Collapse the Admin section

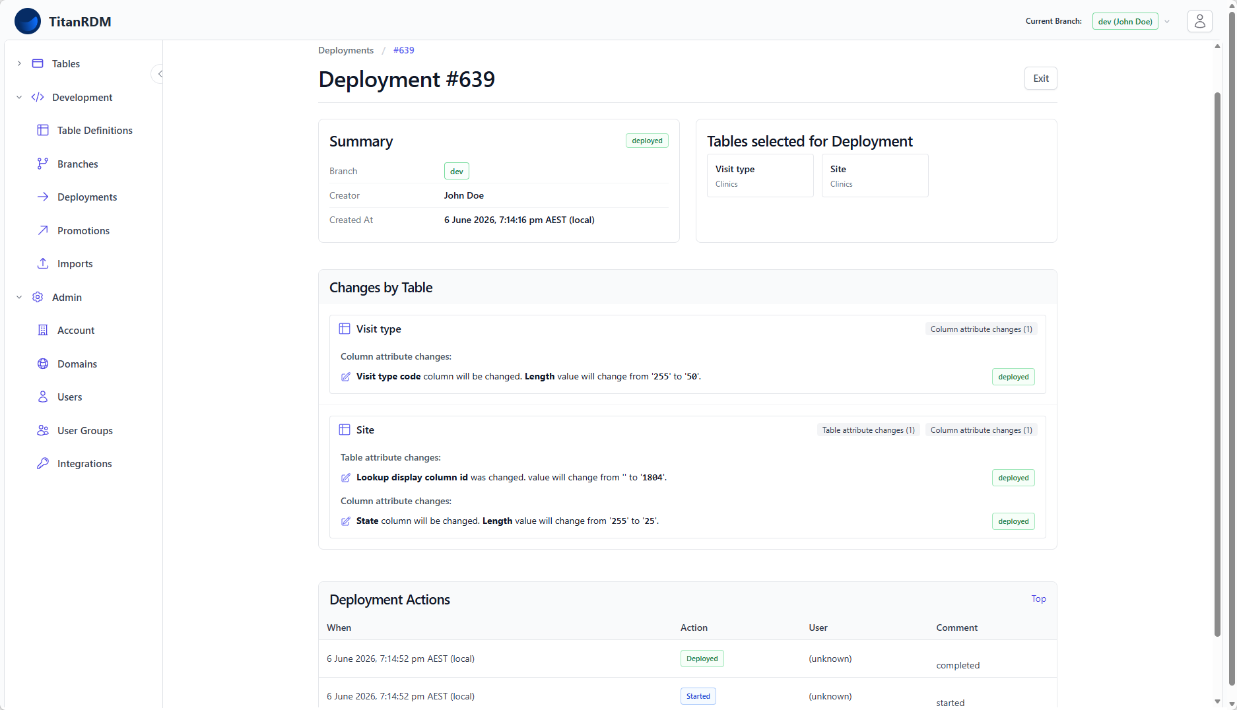coord(19,297)
